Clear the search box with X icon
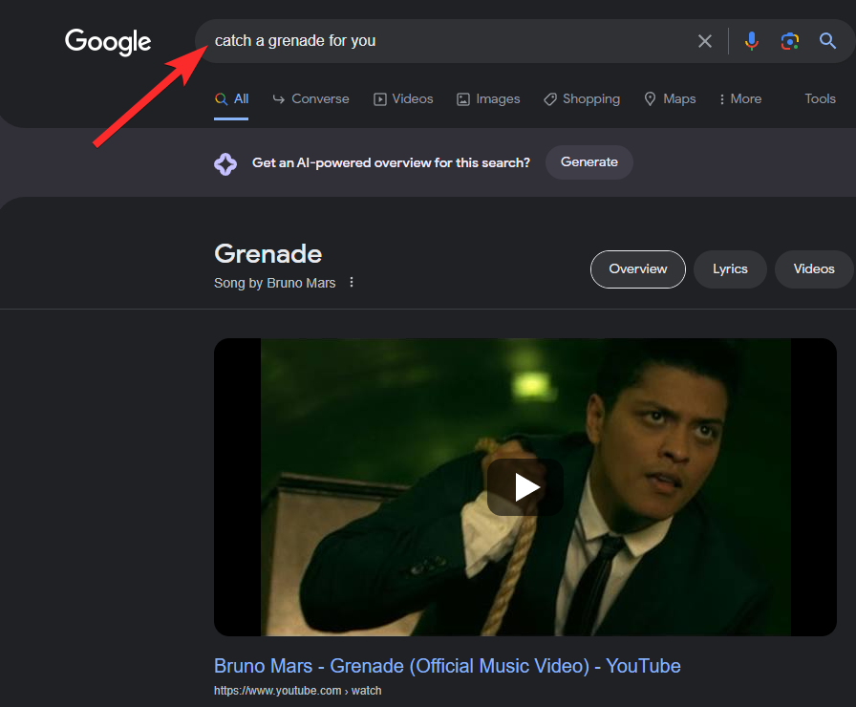This screenshot has width=856, height=707. click(x=705, y=41)
